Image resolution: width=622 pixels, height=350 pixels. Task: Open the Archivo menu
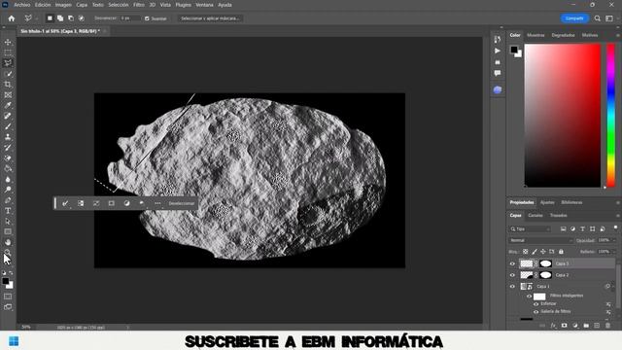tap(22, 5)
